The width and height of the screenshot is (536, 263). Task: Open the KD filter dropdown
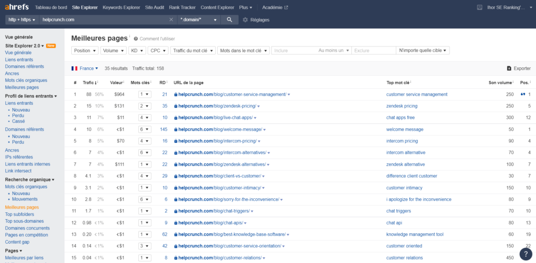(x=137, y=51)
